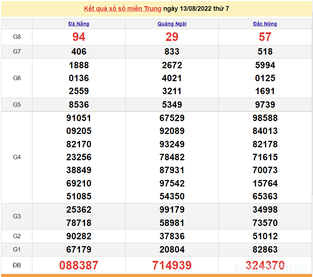Image resolution: width=313 pixels, height=277 pixels.
Task: Click the red G8 number 94
Action: [79, 37]
